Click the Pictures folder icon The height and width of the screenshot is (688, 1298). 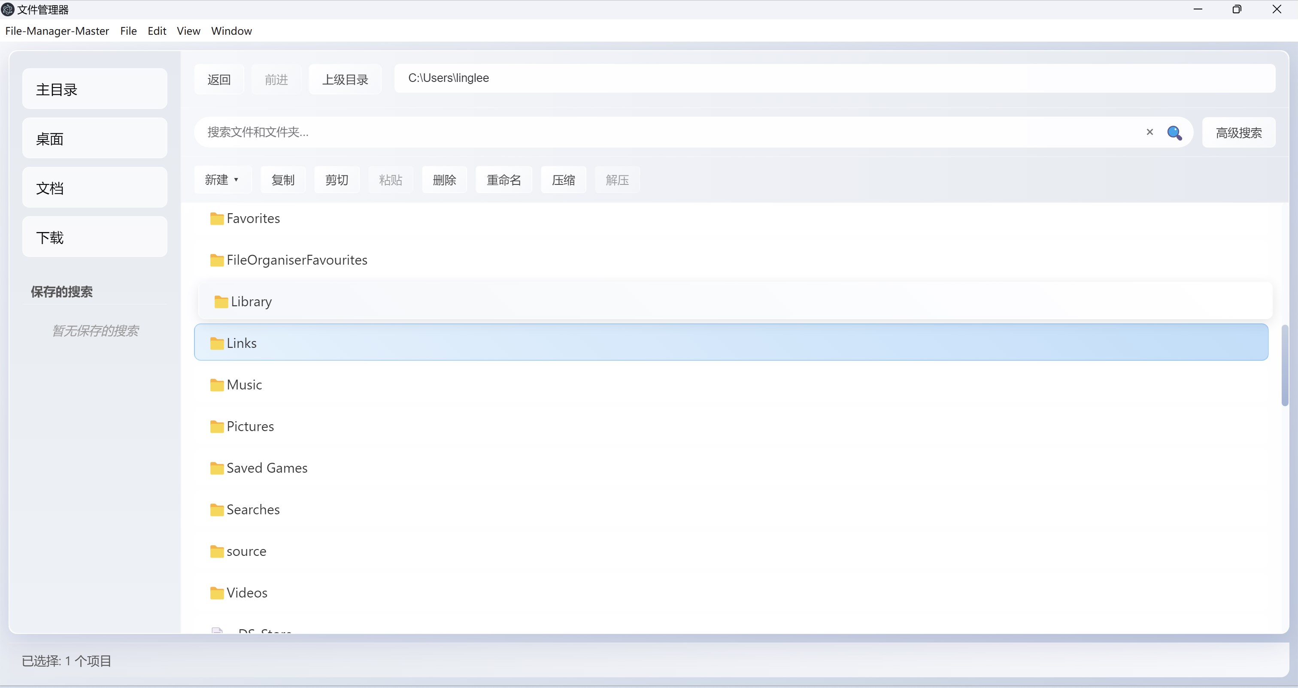(x=217, y=427)
